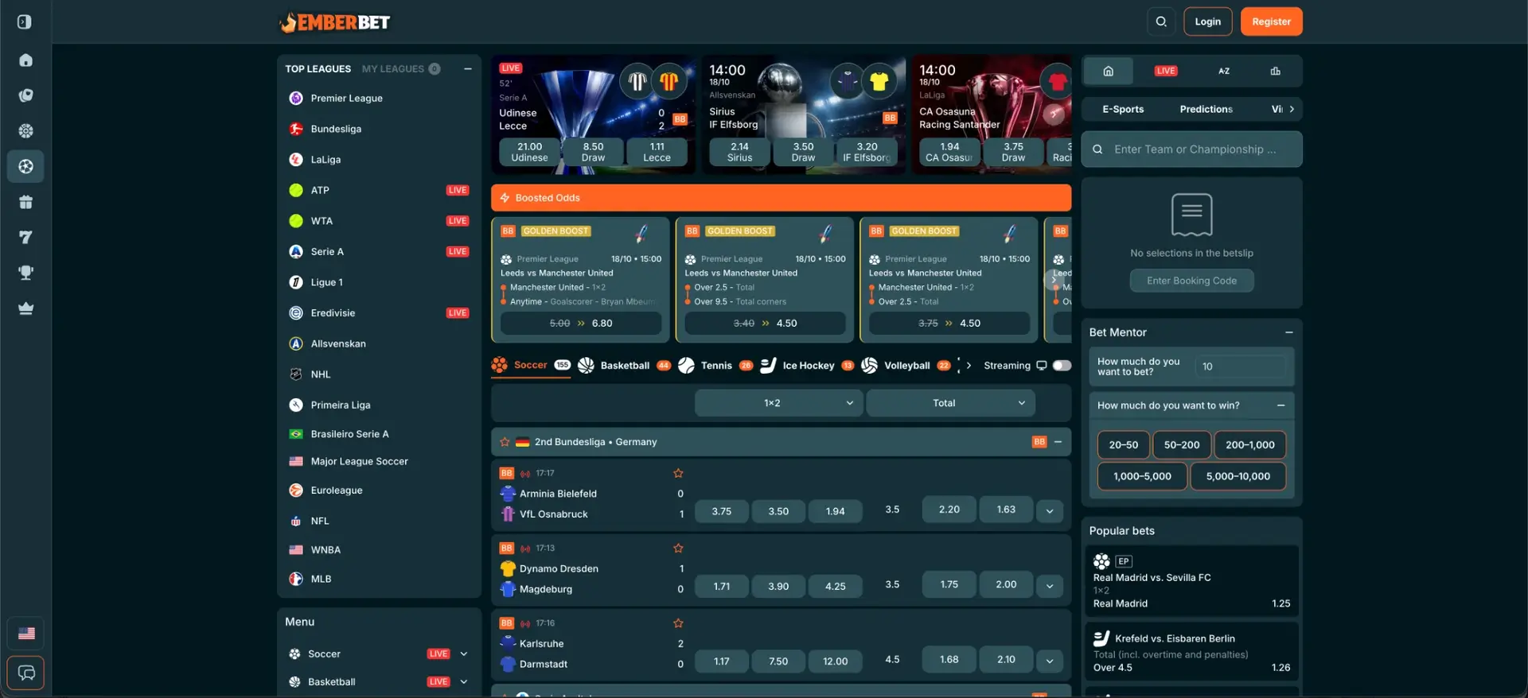Select the Tennis sport tab
The image size is (1528, 698).
(x=715, y=366)
